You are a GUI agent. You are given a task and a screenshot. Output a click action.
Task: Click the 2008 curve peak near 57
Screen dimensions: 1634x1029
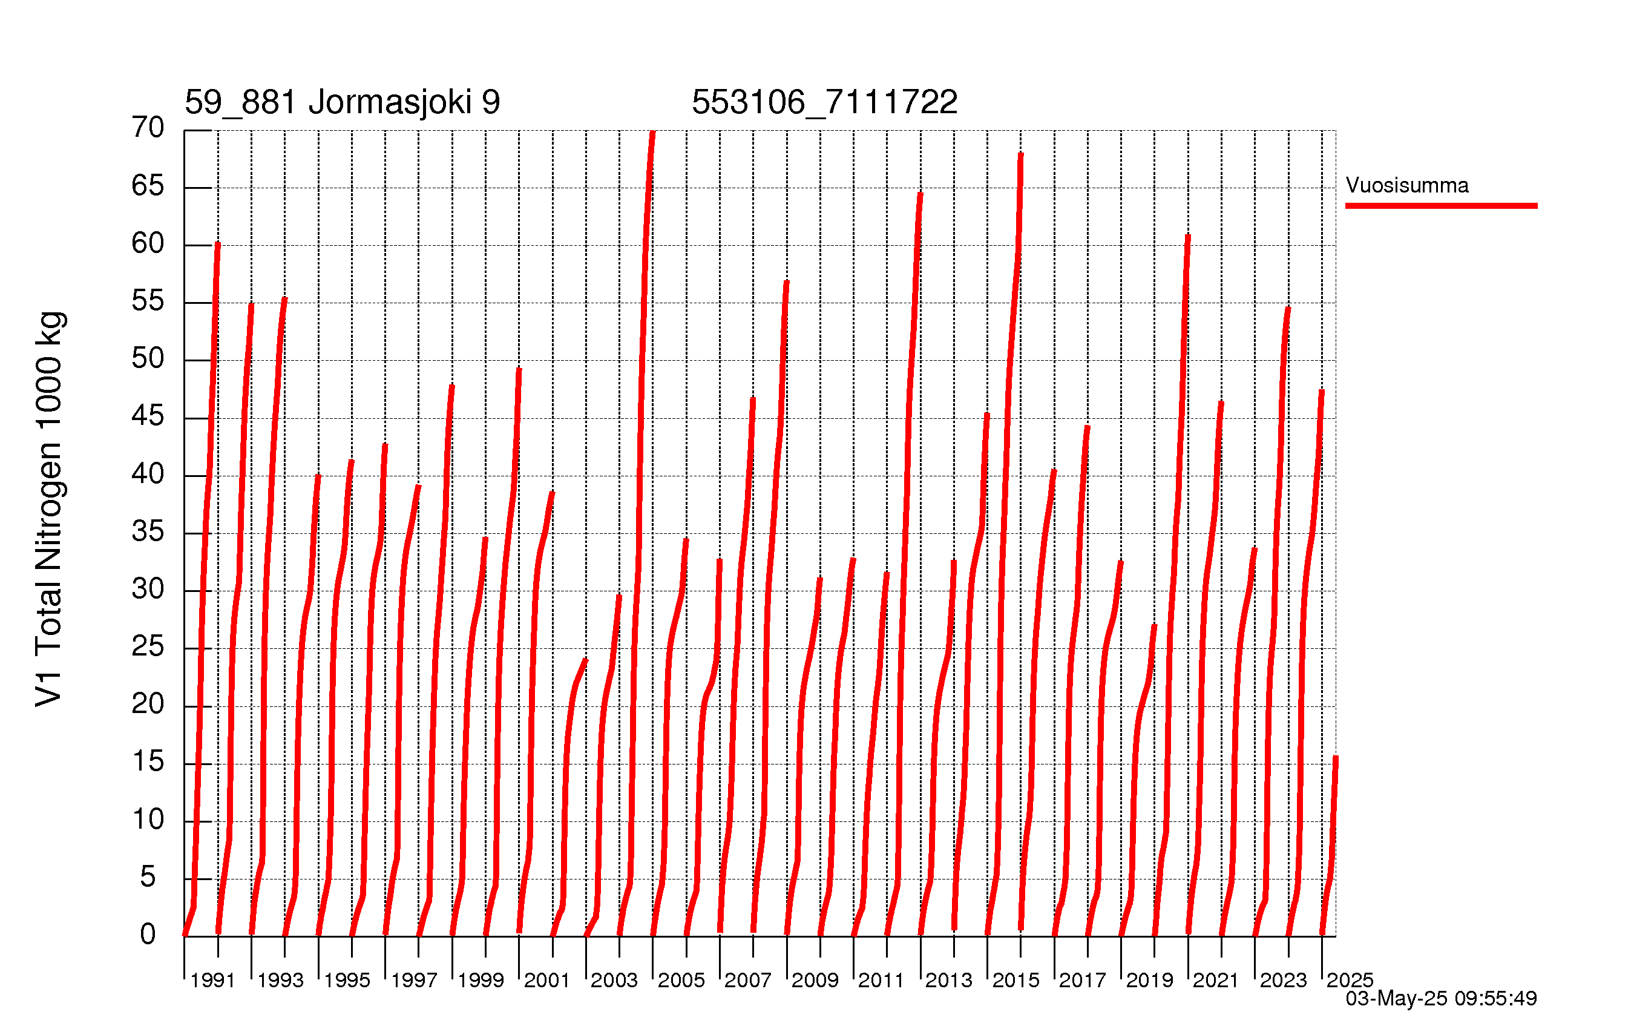coord(787,284)
